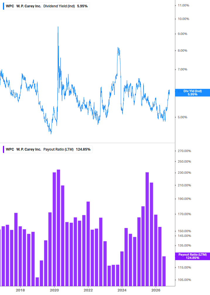The image size is (210, 295).
Task: Click the 8.00% yield axis label
Action: [x=182, y=50]
